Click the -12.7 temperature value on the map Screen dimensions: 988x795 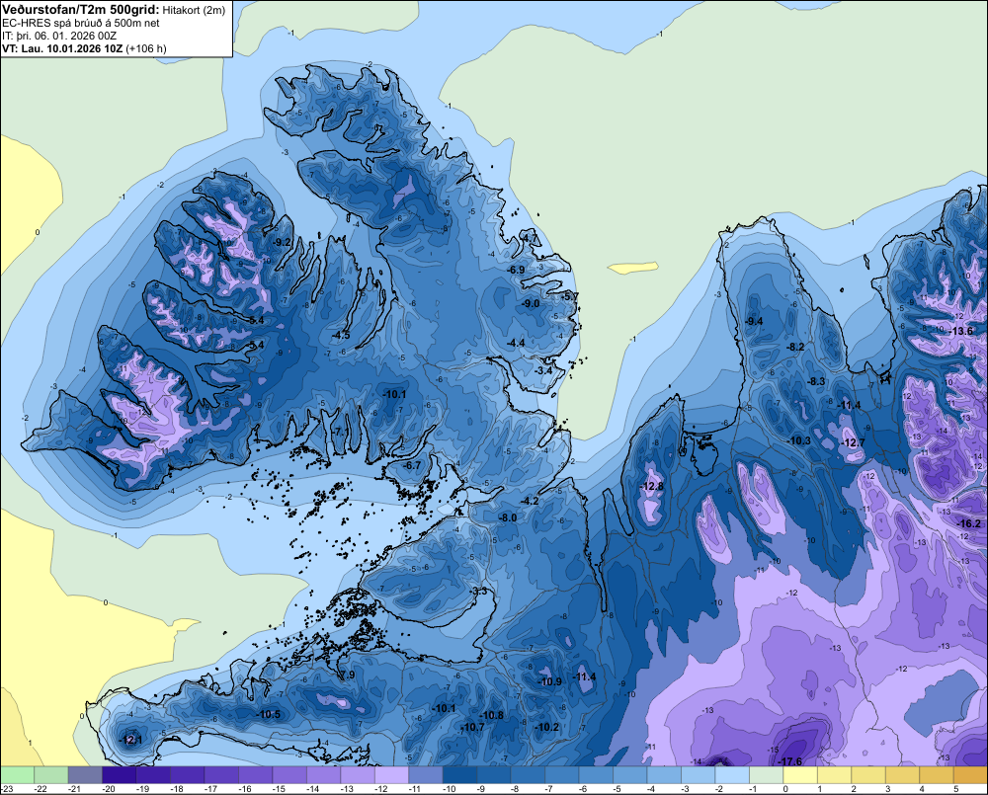[x=854, y=442]
